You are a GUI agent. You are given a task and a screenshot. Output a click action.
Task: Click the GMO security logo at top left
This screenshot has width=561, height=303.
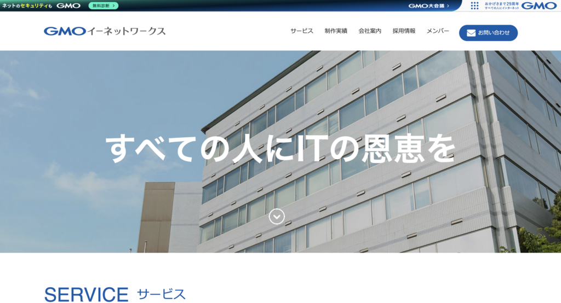point(68,5)
